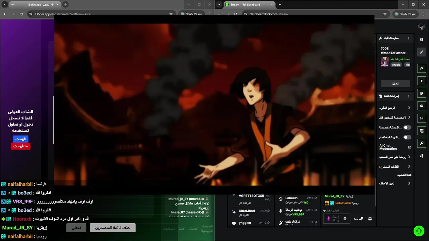Open the three-dot menu of stream info panel

(x=408, y=38)
